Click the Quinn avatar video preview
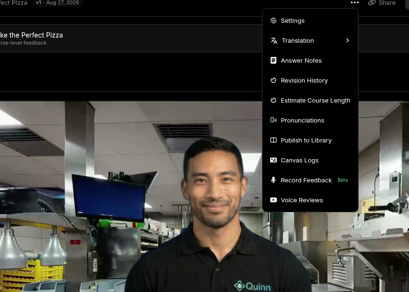409x292 pixels. pyautogui.click(x=204, y=197)
